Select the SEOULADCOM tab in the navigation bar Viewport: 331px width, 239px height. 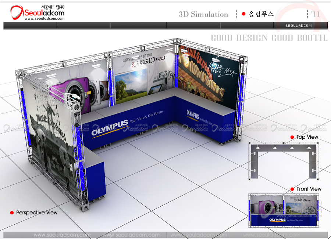point(299,25)
